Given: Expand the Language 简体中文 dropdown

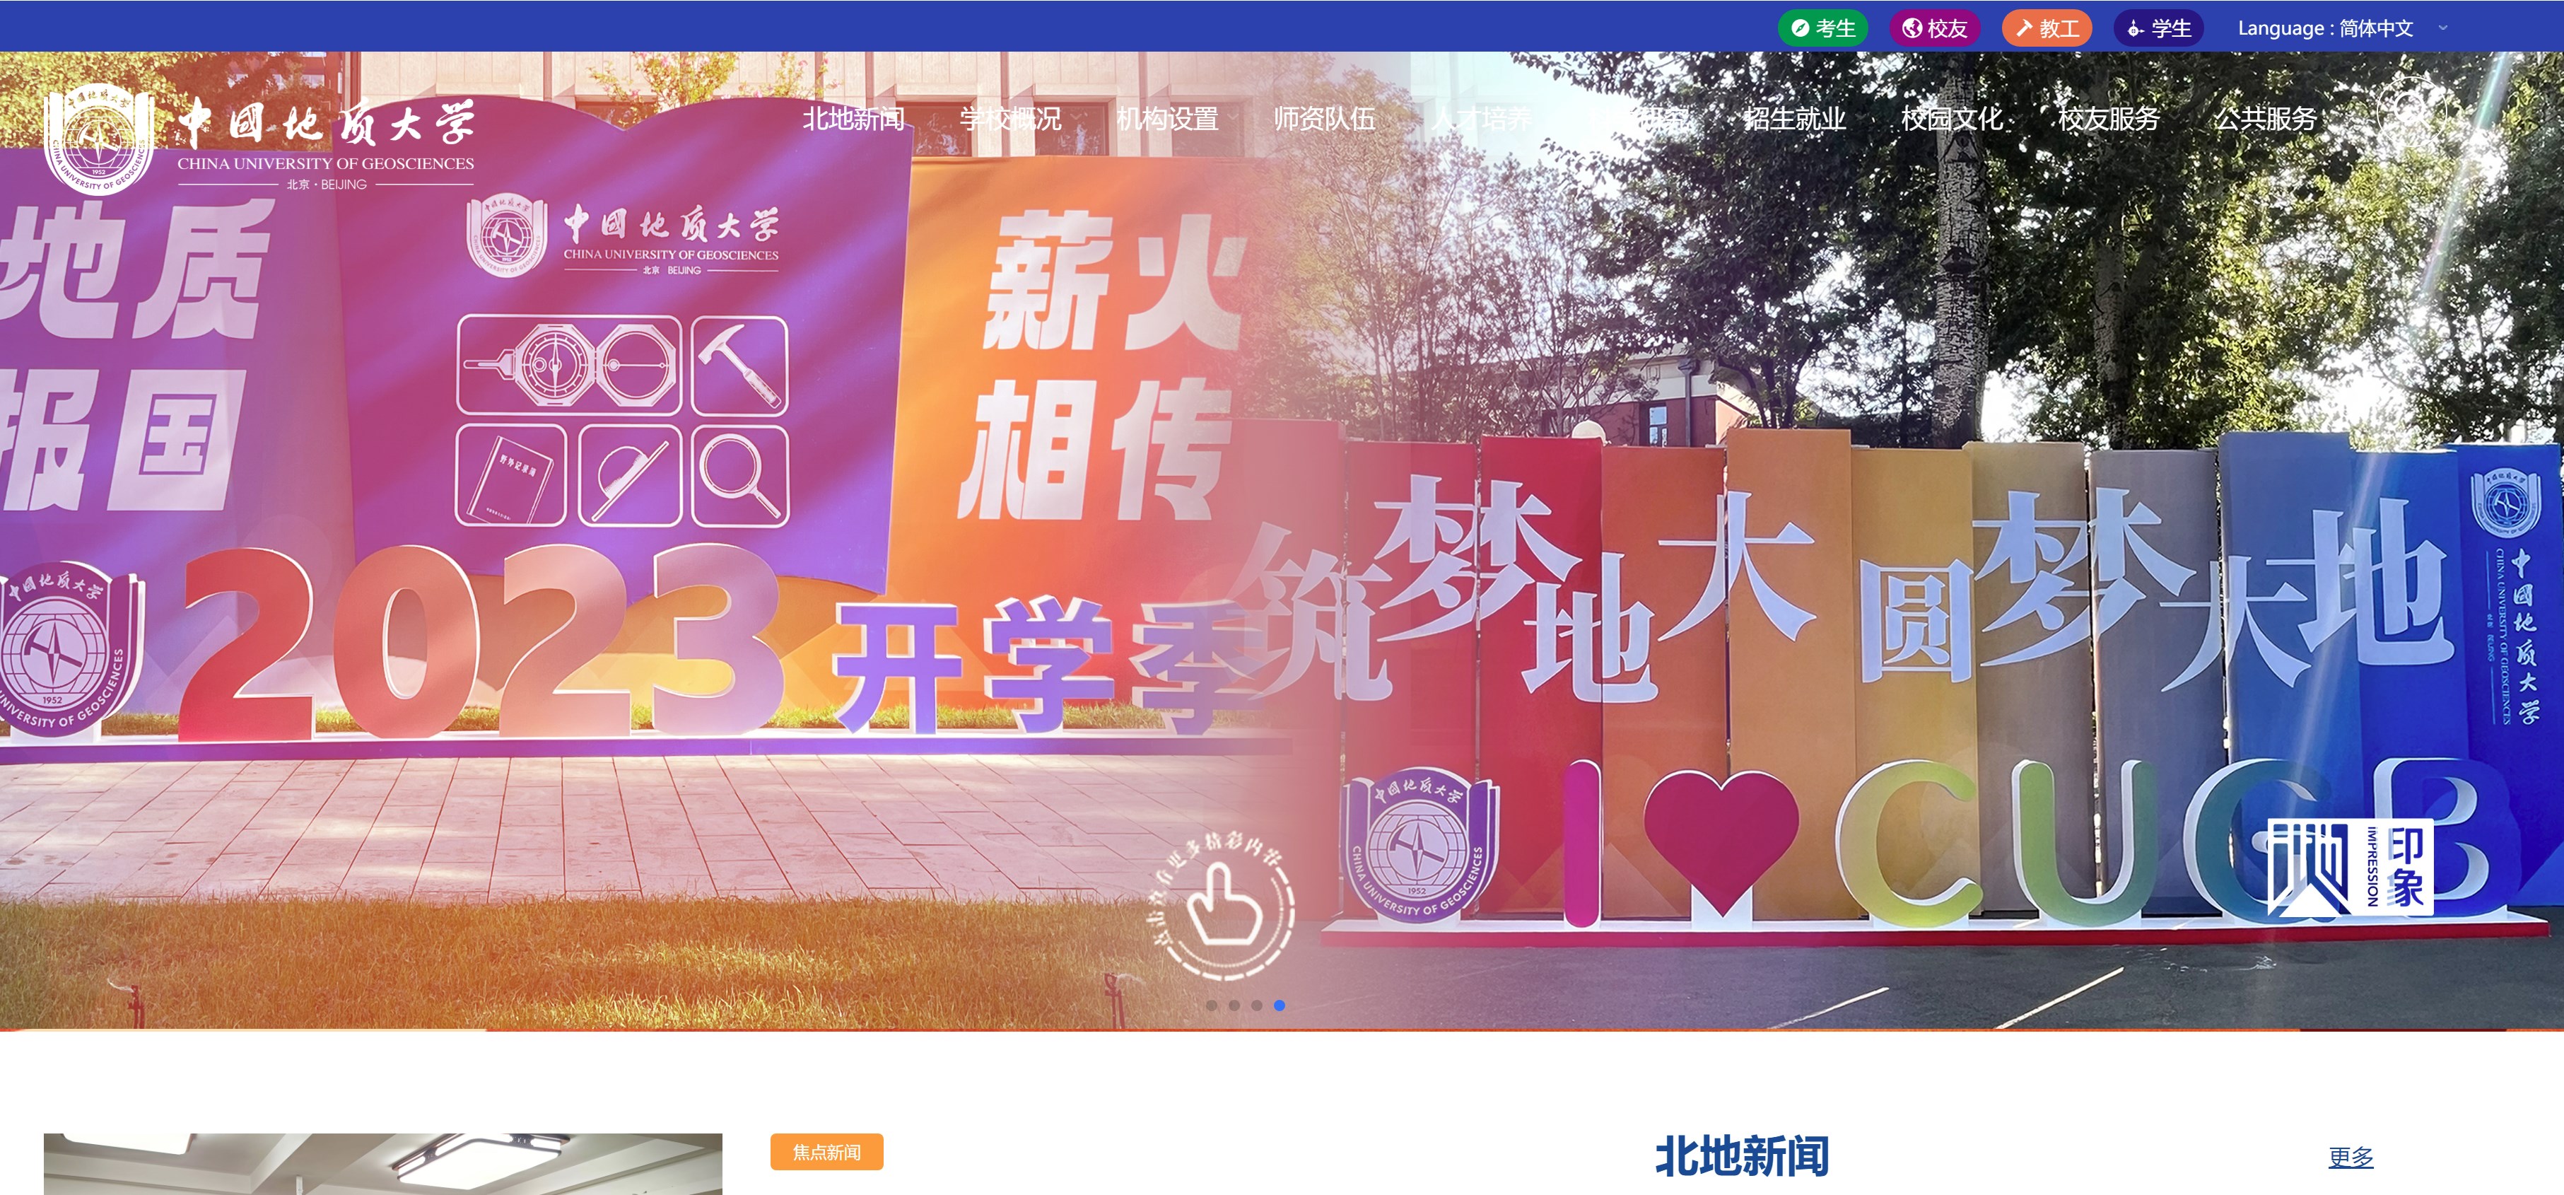Looking at the screenshot, I should [2325, 28].
